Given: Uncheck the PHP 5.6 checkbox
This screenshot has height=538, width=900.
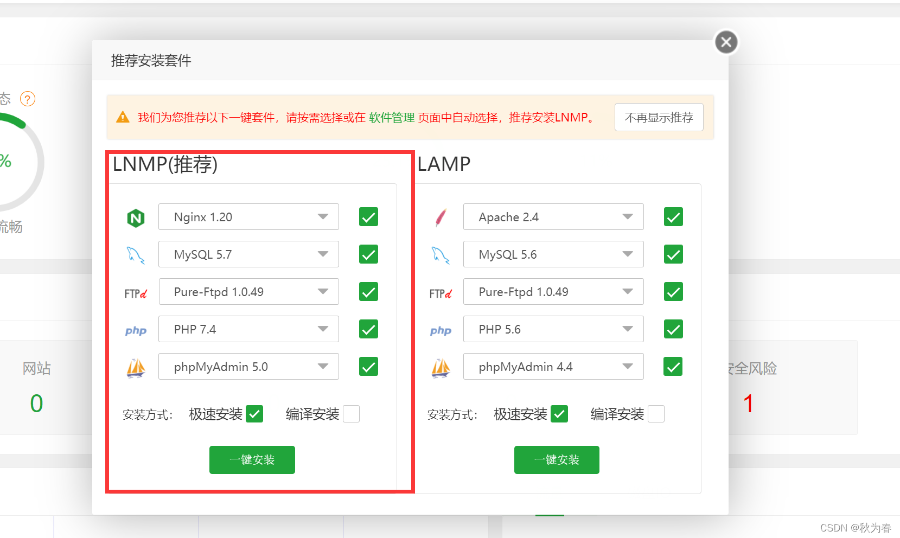Looking at the screenshot, I should point(673,329).
